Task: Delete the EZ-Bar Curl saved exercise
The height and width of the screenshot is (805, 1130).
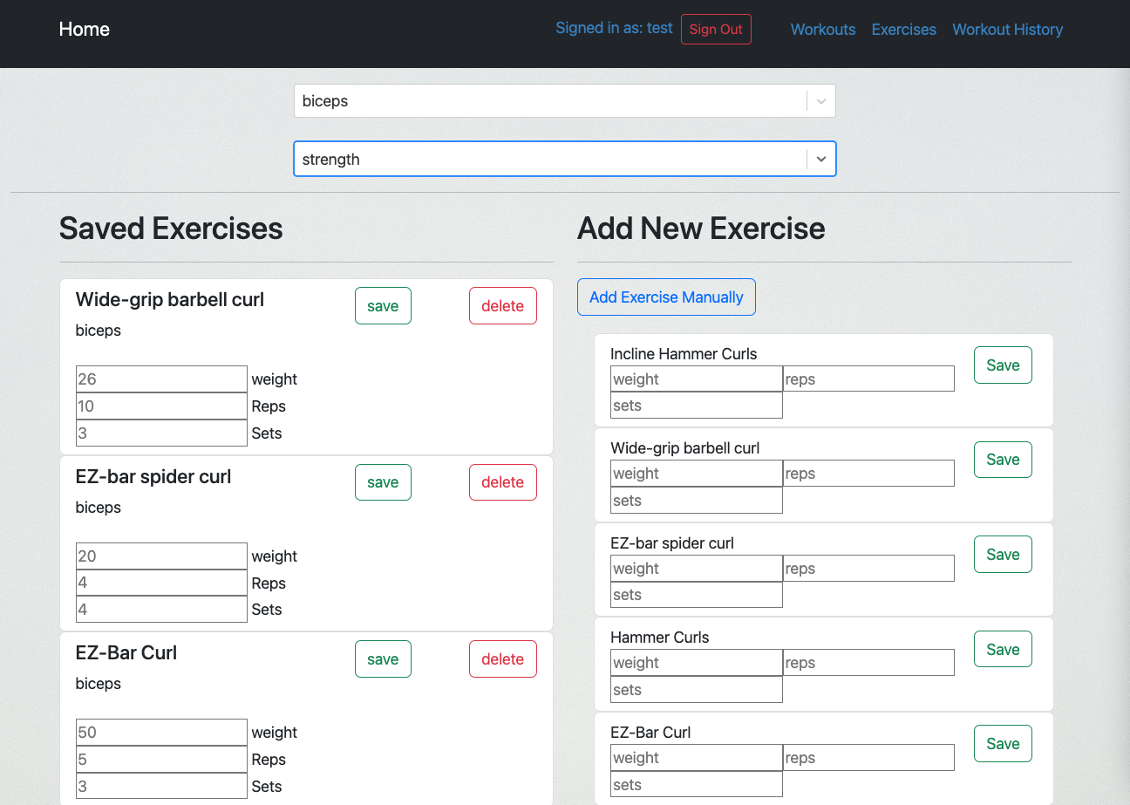Action: (x=502, y=658)
